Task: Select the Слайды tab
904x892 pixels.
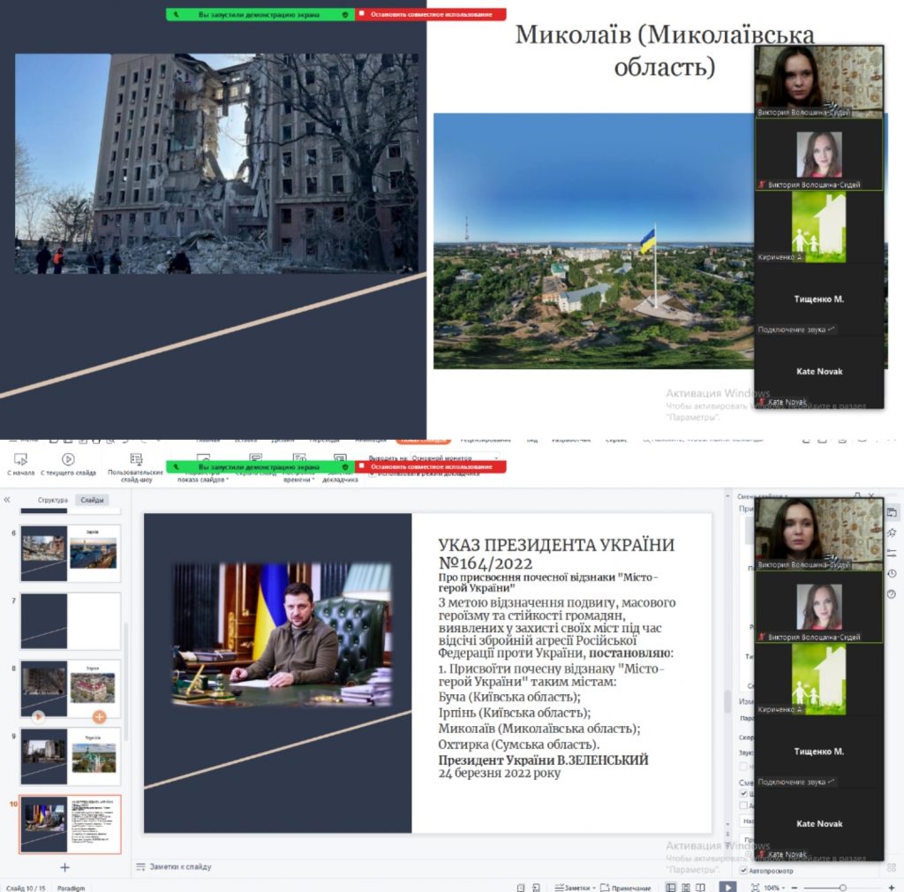Action: [91, 500]
